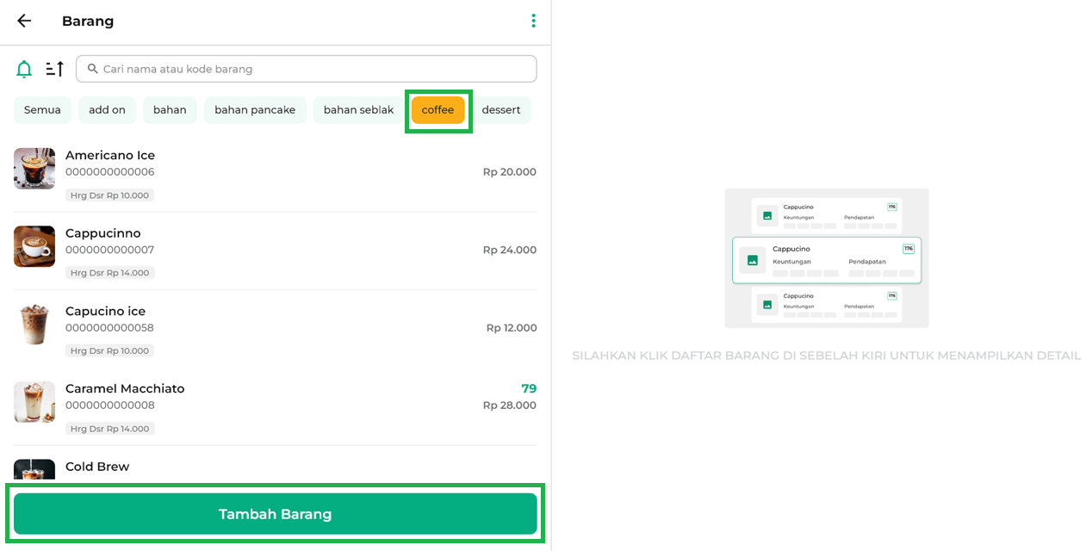Select the Semua category filter
The width and height of the screenshot is (1092, 551).
click(42, 110)
